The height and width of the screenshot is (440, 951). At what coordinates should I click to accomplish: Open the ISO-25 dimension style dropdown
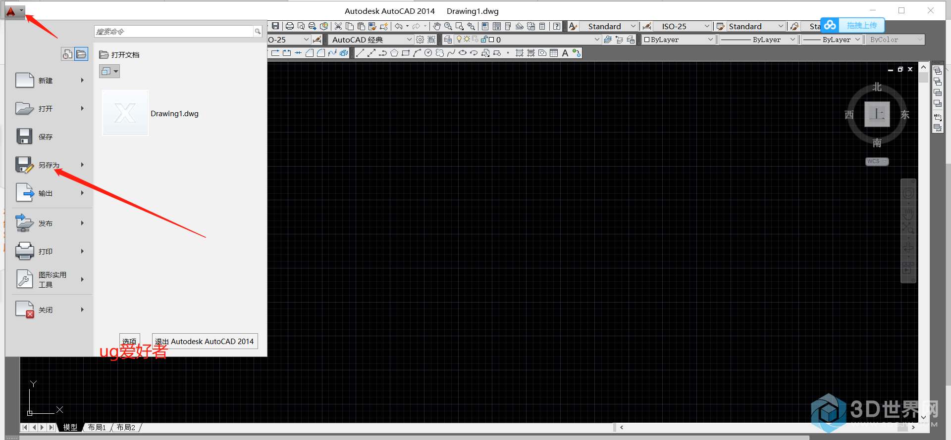(683, 26)
